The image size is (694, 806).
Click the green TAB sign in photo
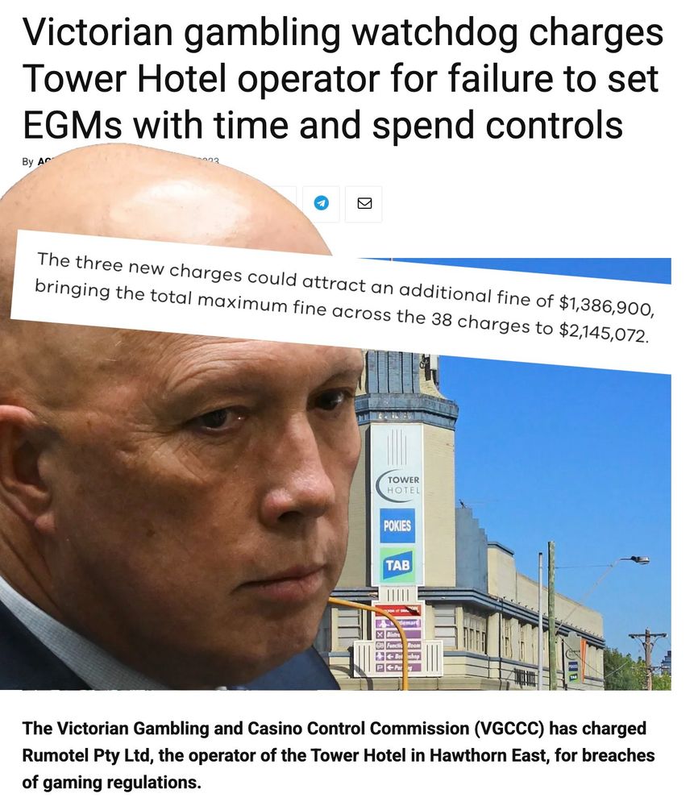pyautogui.click(x=397, y=566)
